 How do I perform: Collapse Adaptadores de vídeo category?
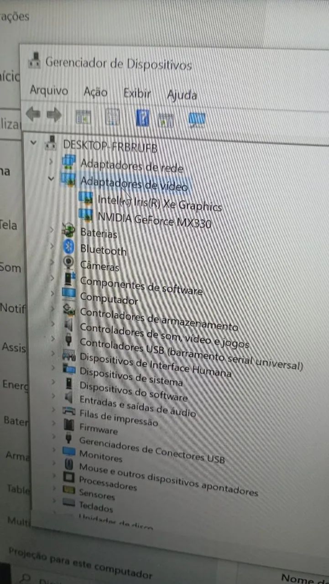click(x=51, y=178)
